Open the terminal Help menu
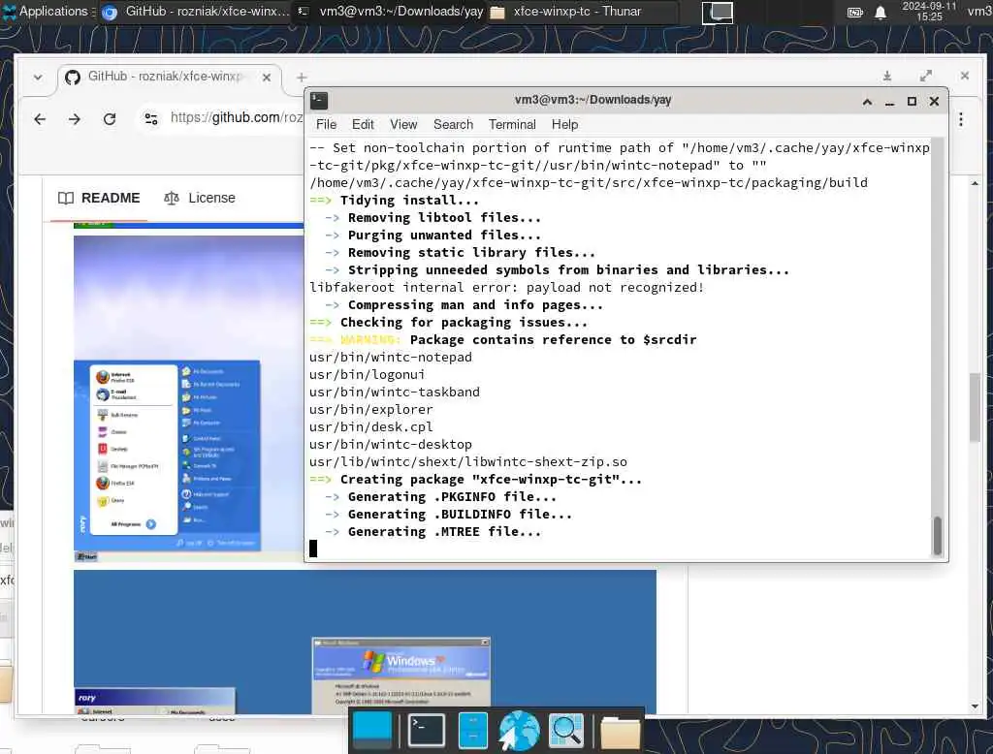Image resolution: width=993 pixels, height=754 pixels. point(564,125)
